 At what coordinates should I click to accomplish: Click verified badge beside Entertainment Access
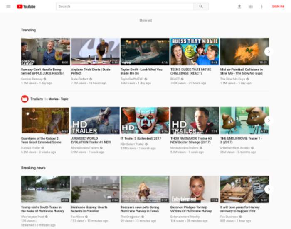point(252,148)
